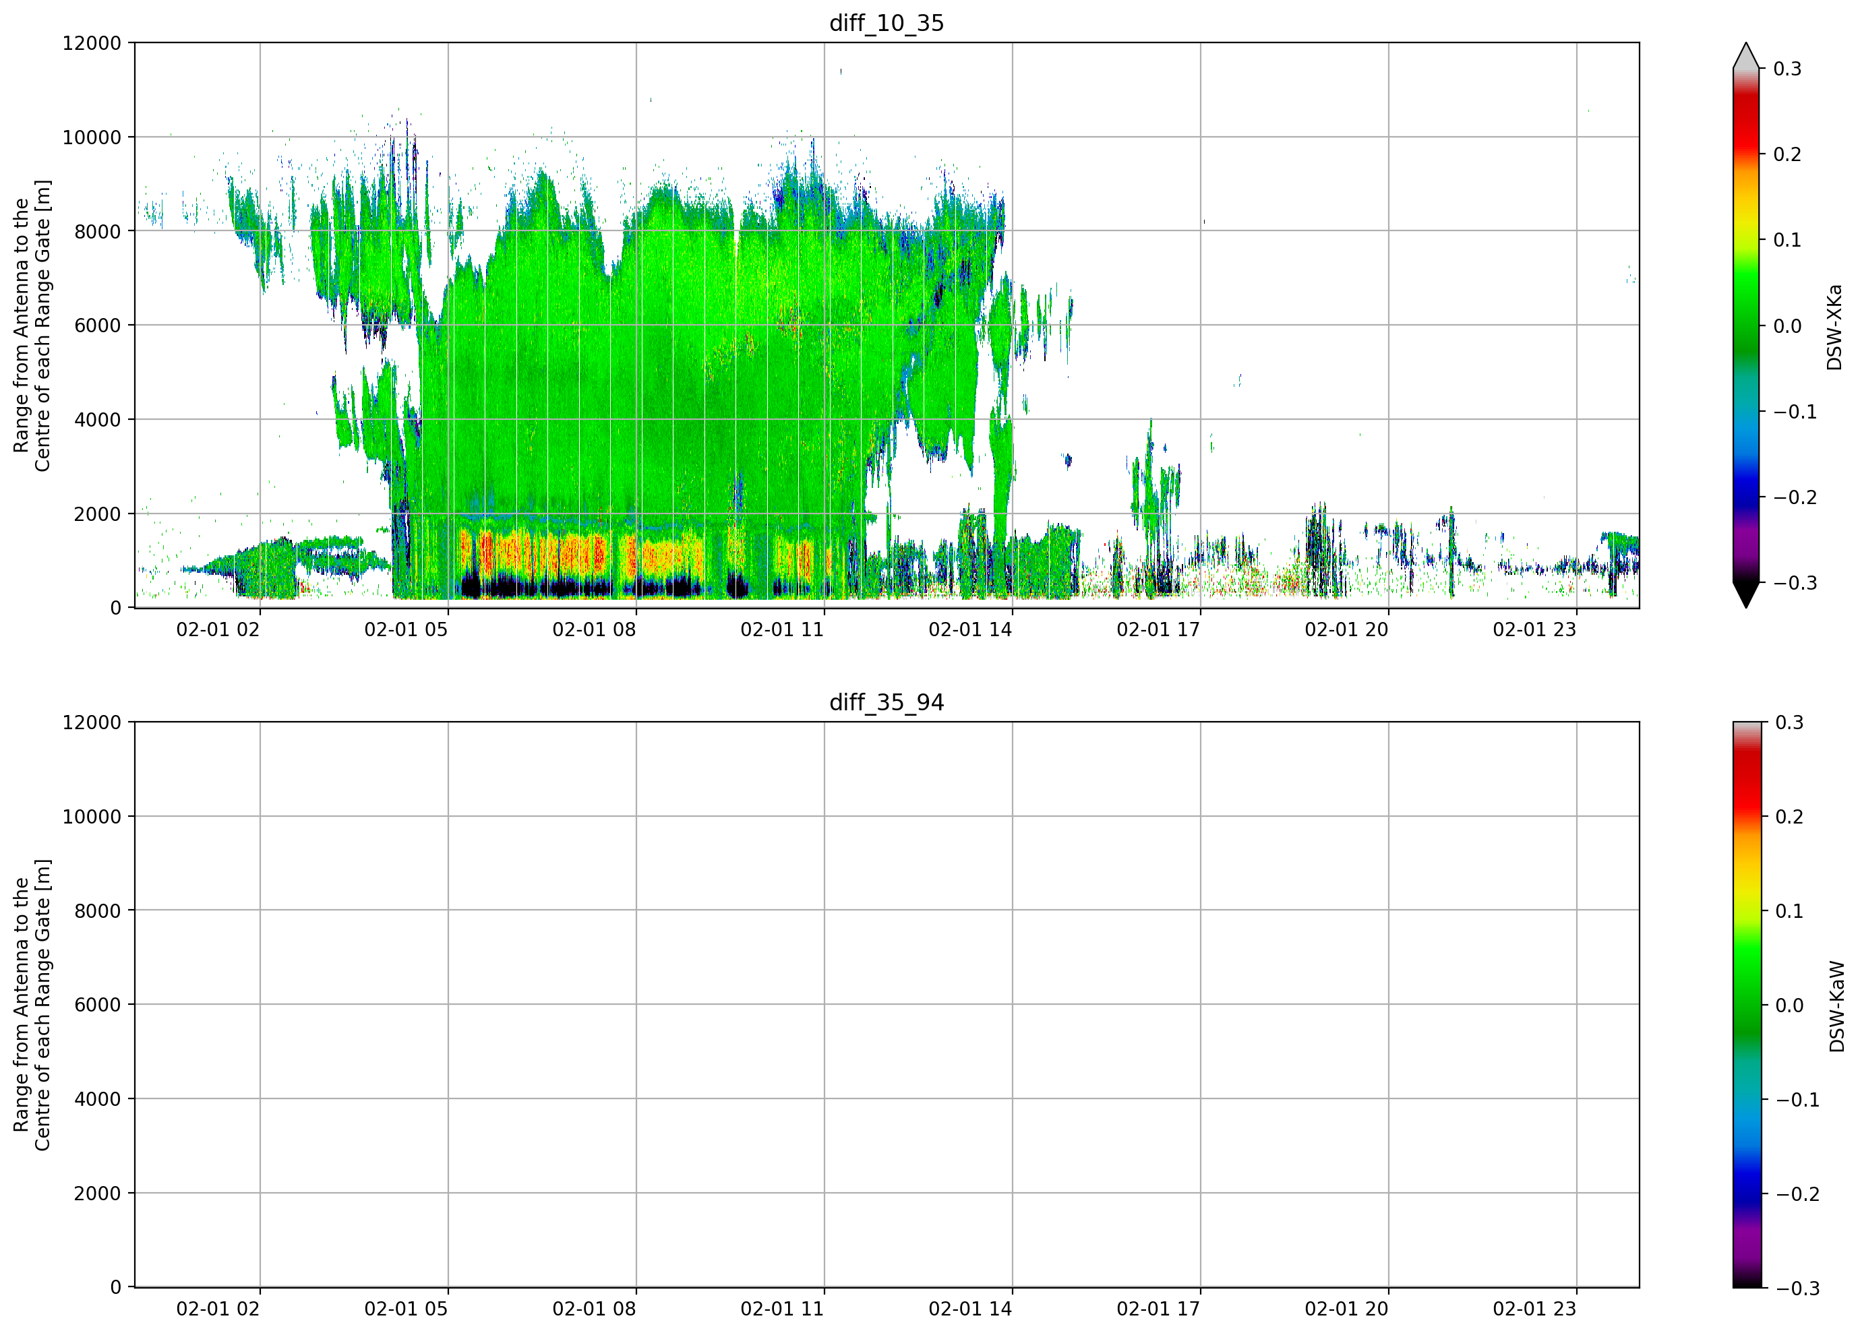Image resolution: width=1860 pixels, height=1333 pixels.
Task: Click the 8000 y-tick of diff_10_35 plot
Action: tap(98, 232)
